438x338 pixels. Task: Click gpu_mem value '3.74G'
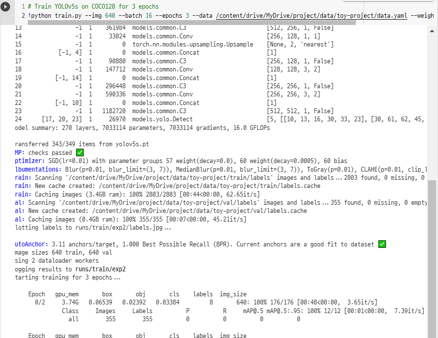(x=70, y=302)
